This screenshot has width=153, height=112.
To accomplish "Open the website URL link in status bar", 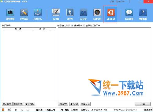I will coord(125,110).
